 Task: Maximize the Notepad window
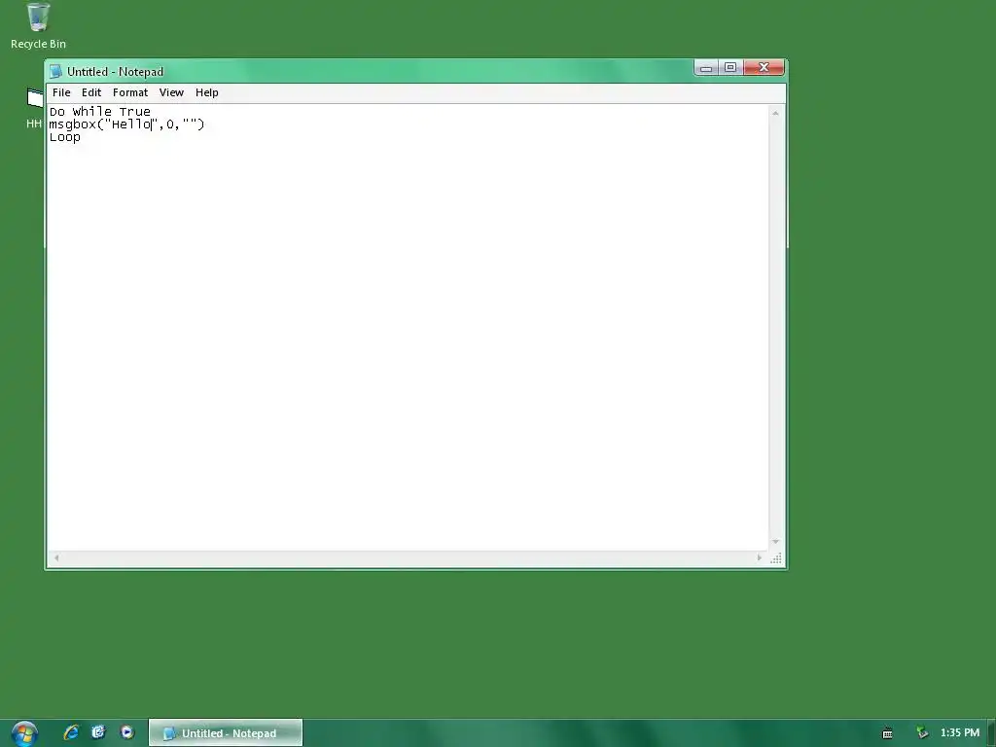click(x=730, y=67)
